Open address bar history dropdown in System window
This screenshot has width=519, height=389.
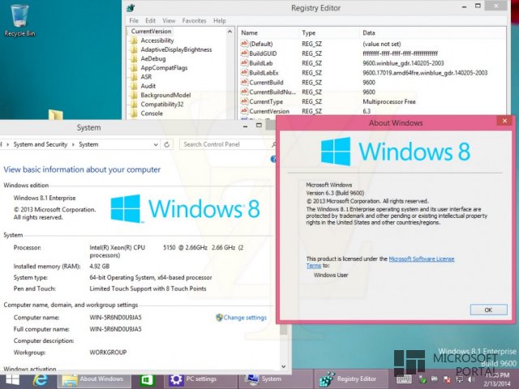(156, 144)
